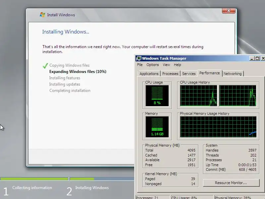
Task: Click Up Time value 0:00:01:53
Action: (x=247, y=165)
